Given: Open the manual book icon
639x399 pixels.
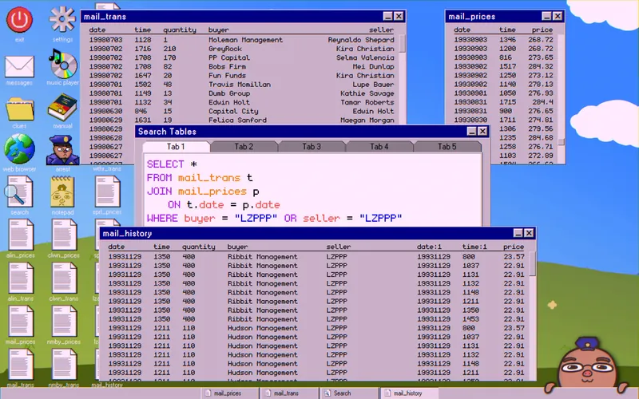Looking at the screenshot, I should (x=62, y=107).
